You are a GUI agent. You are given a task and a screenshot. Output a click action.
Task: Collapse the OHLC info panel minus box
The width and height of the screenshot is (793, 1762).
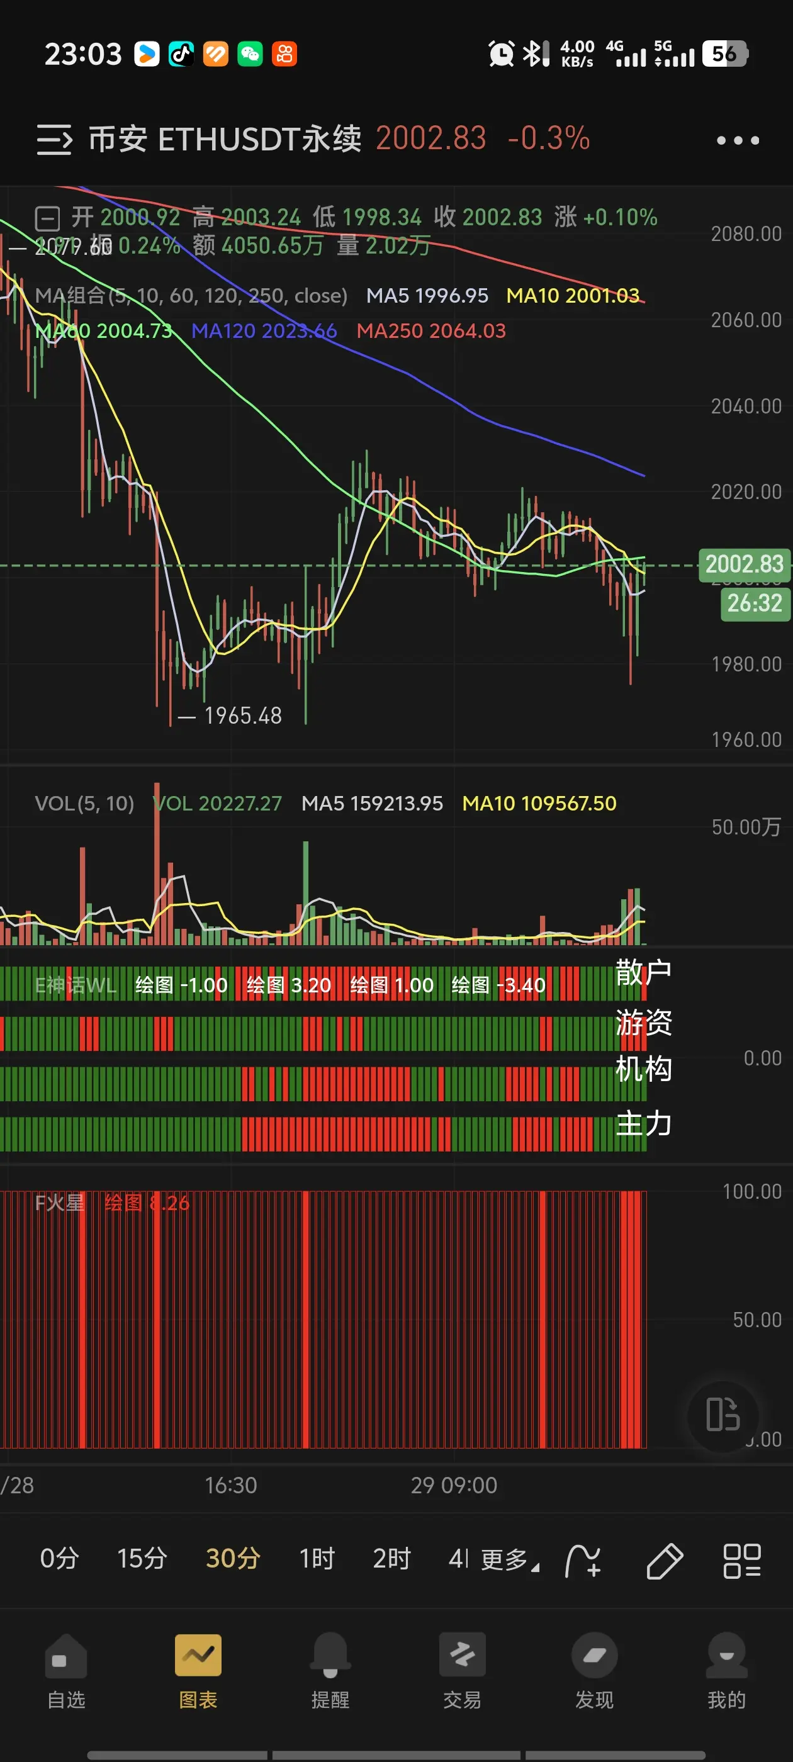[x=47, y=219]
